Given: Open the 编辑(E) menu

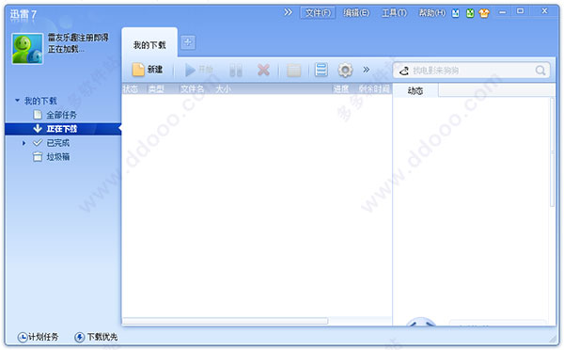Looking at the screenshot, I should (x=356, y=13).
